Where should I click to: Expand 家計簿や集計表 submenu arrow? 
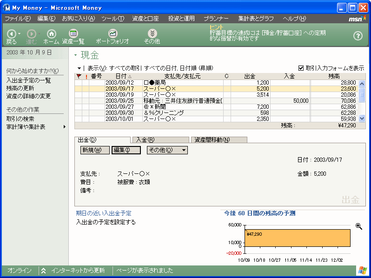point(64,127)
